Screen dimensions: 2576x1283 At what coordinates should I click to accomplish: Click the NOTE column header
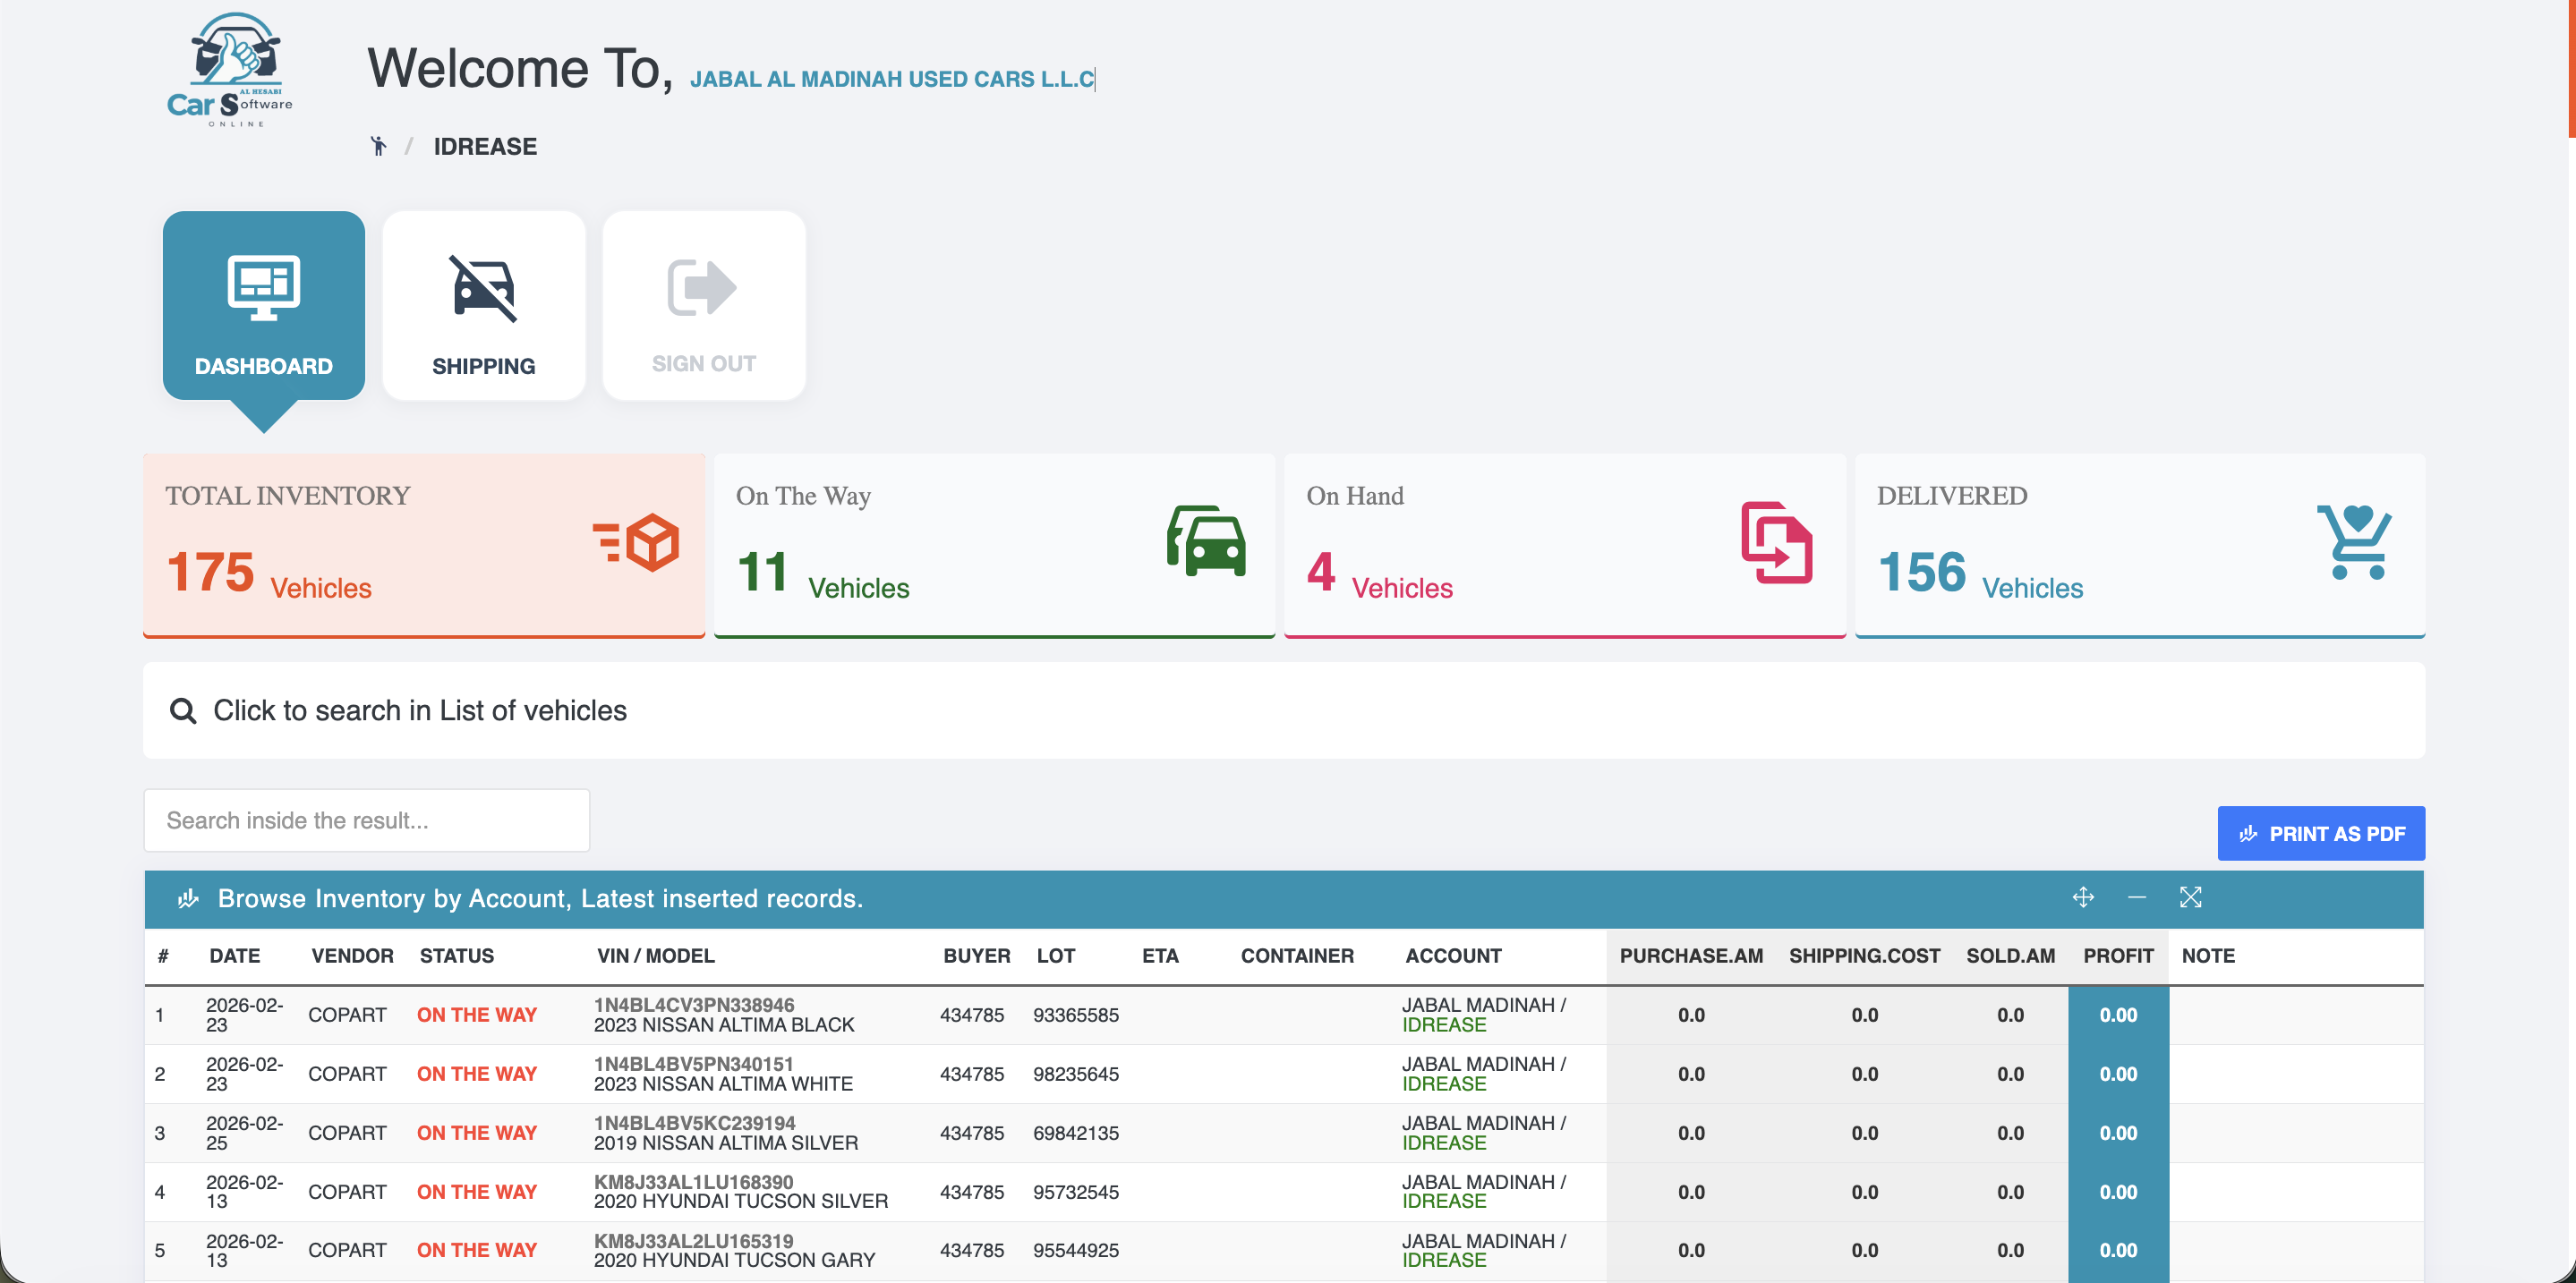click(2208, 956)
